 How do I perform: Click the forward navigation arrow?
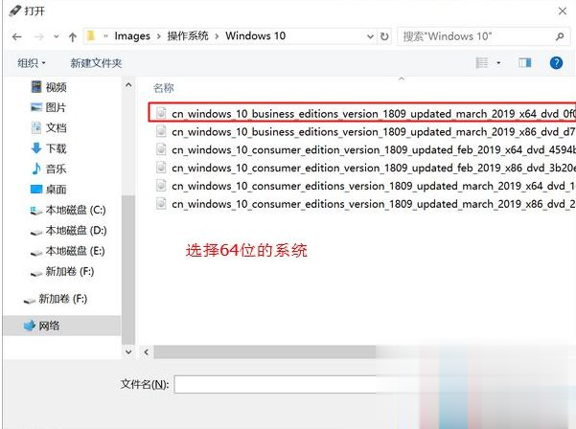(38, 36)
